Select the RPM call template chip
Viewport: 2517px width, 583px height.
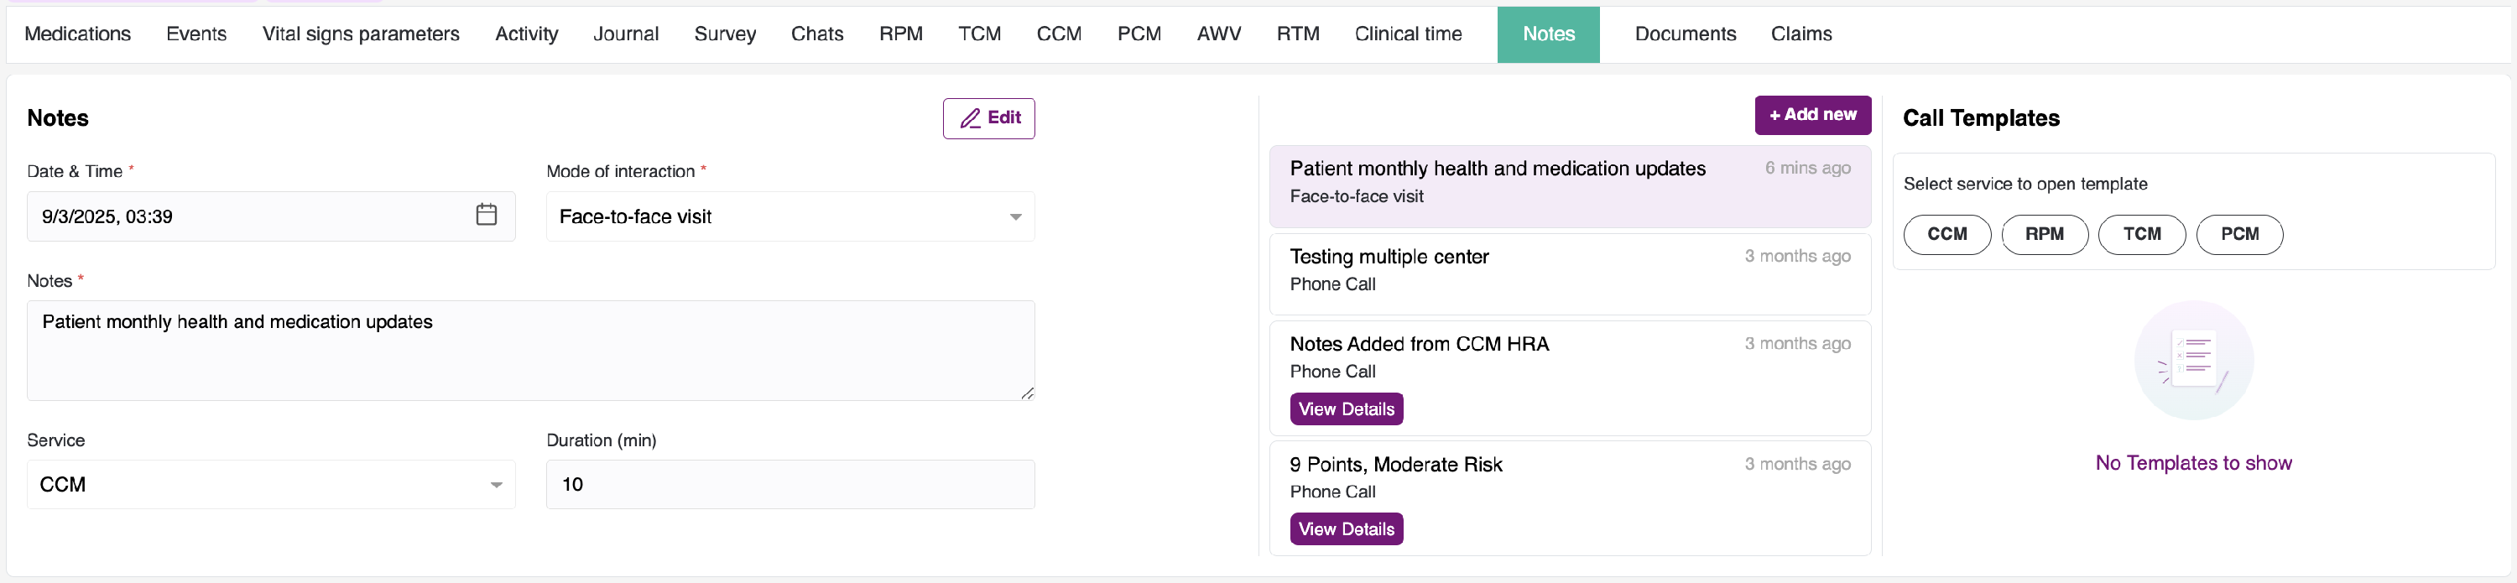2043,234
